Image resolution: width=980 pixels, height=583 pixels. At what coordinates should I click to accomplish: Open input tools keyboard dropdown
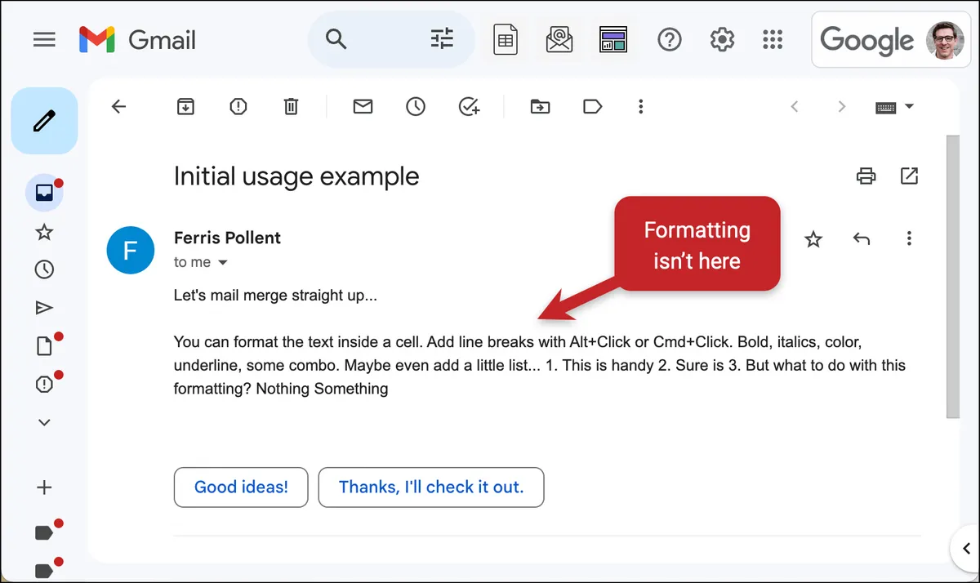pos(894,107)
